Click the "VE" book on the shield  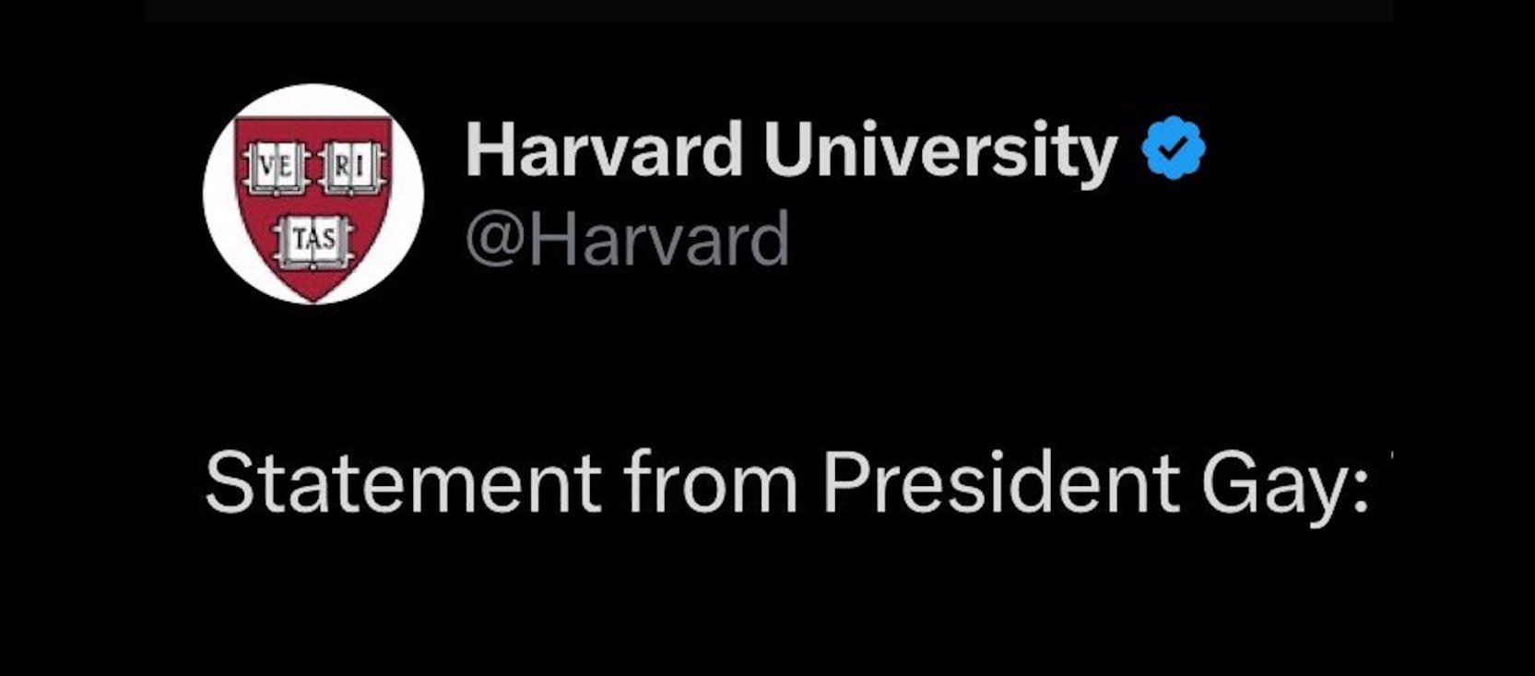pos(273,171)
